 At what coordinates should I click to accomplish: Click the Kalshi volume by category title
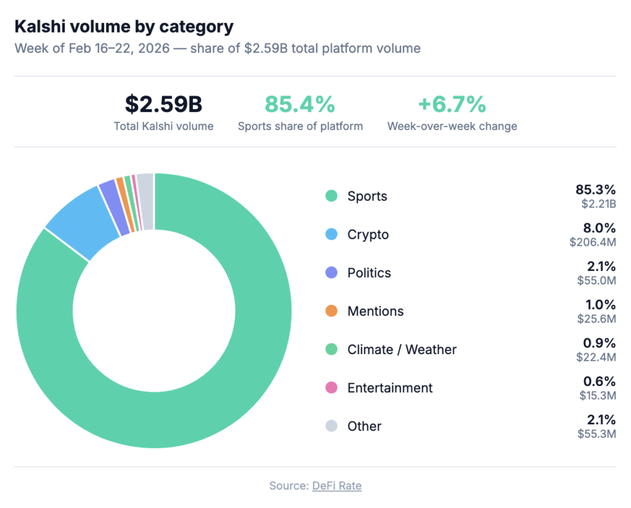[x=124, y=27]
